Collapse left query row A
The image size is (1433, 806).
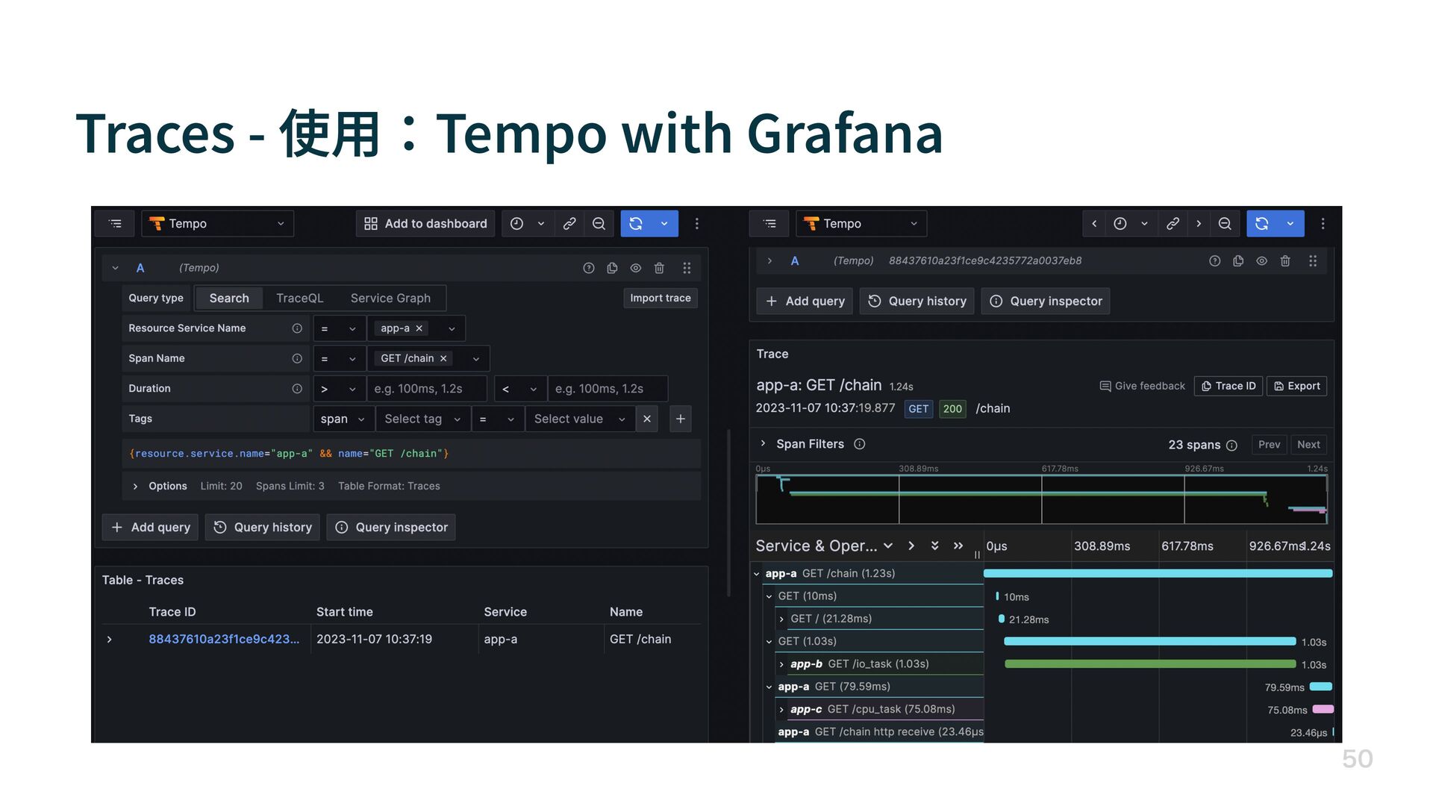click(115, 268)
